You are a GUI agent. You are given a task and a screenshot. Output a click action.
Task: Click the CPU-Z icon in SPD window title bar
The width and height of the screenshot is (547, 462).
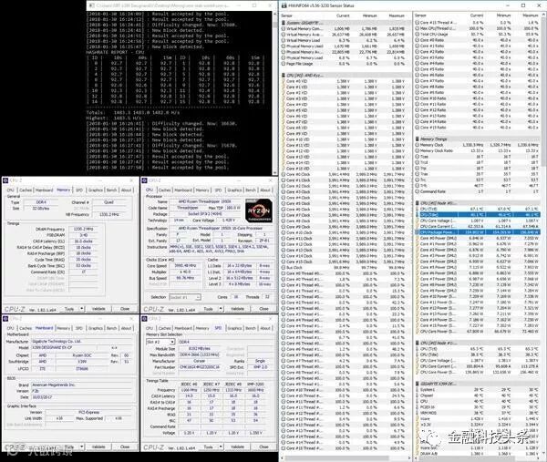144,319
